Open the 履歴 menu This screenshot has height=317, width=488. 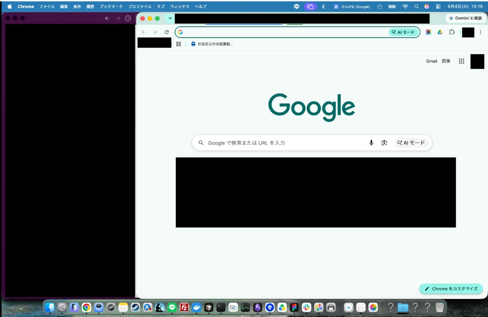90,6
